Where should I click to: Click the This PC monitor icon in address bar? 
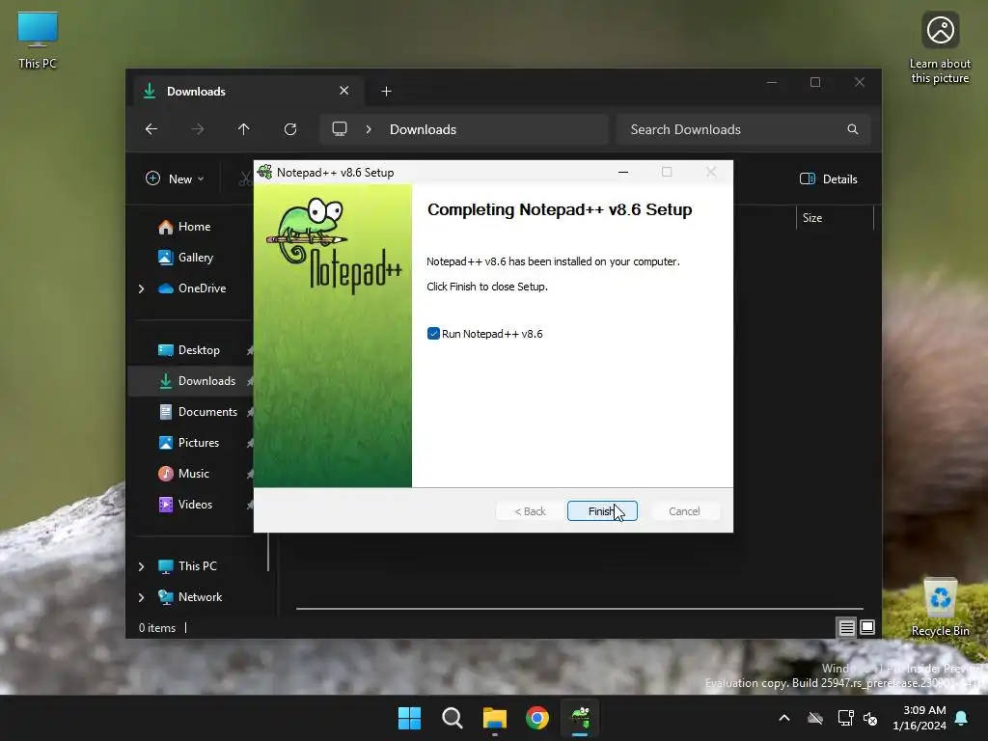click(x=340, y=129)
